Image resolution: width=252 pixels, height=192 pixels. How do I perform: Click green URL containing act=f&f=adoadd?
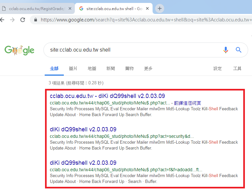click(x=126, y=170)
